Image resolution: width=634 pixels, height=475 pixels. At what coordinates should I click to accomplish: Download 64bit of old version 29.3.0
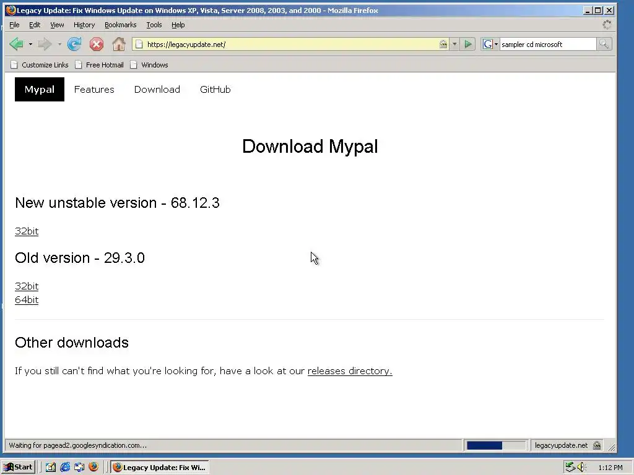pyautogui.click(x=27, y=300)
